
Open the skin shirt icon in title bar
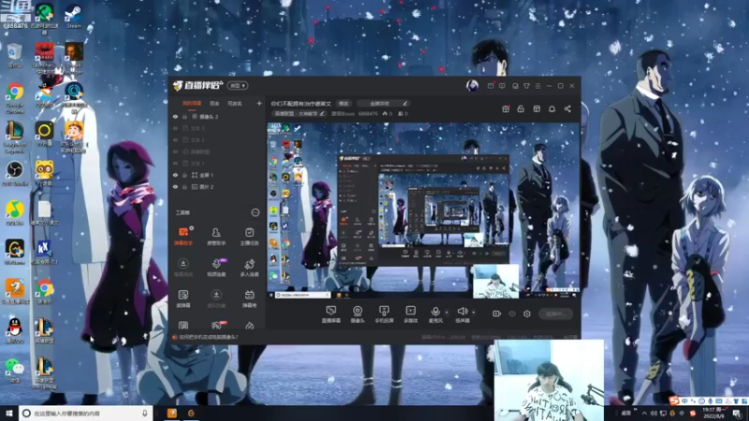pos(526,86)
